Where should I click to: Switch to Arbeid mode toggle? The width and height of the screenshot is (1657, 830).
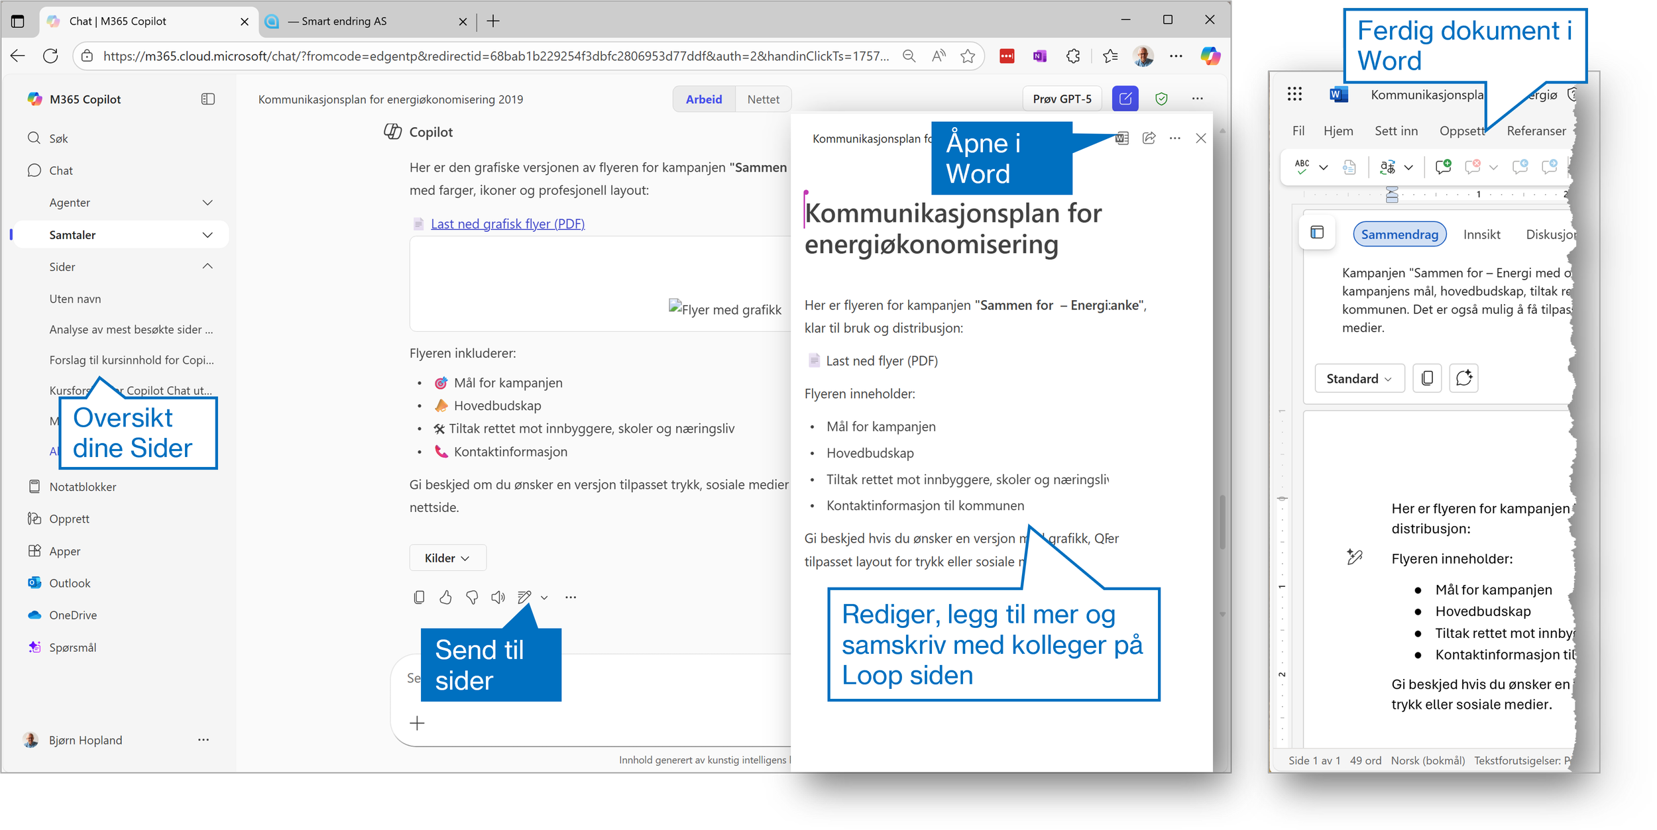(703, 99)
